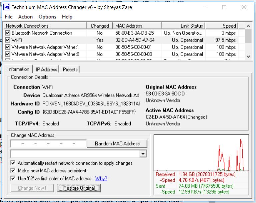Click the Technitium app icon in title bar
256x203 pixels.
point(7,7)
